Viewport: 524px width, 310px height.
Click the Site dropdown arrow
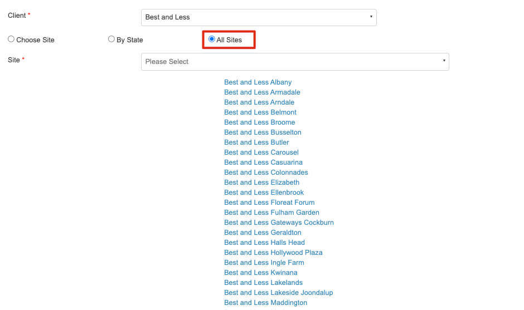444,61
